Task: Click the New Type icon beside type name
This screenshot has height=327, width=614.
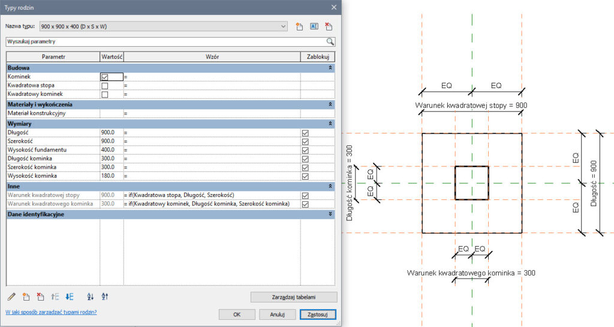Action: (300, 26)
